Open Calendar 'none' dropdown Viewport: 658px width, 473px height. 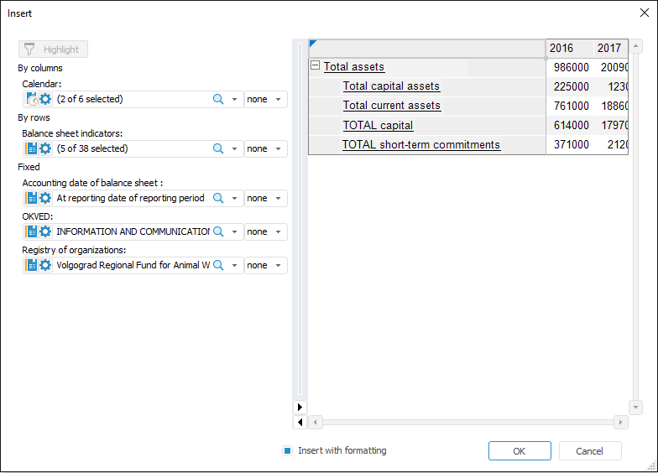point(266,99)
